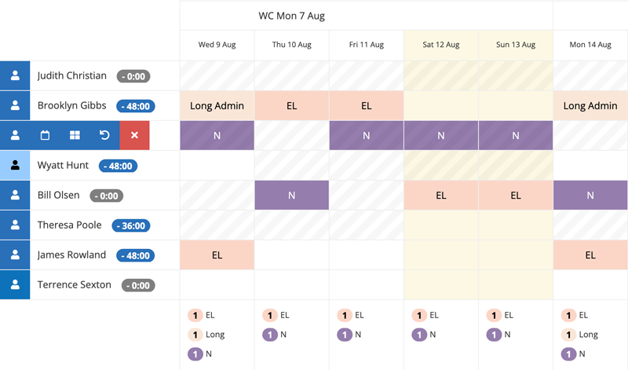Screen dimensions: 628x370
Task: Click the purple N count badge under Fri 11 Aug
Action: [345, 335]
